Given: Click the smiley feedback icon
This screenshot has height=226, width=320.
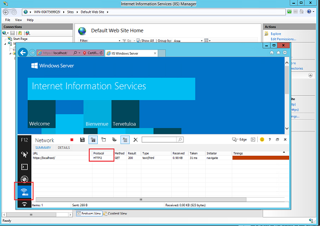Looking at the screenshot, I should [x=262, y=139].
